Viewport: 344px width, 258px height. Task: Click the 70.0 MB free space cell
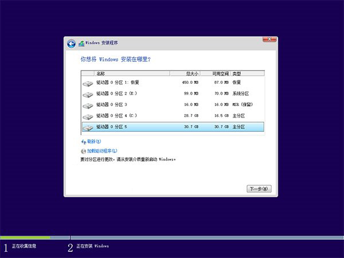pos(221,93)
